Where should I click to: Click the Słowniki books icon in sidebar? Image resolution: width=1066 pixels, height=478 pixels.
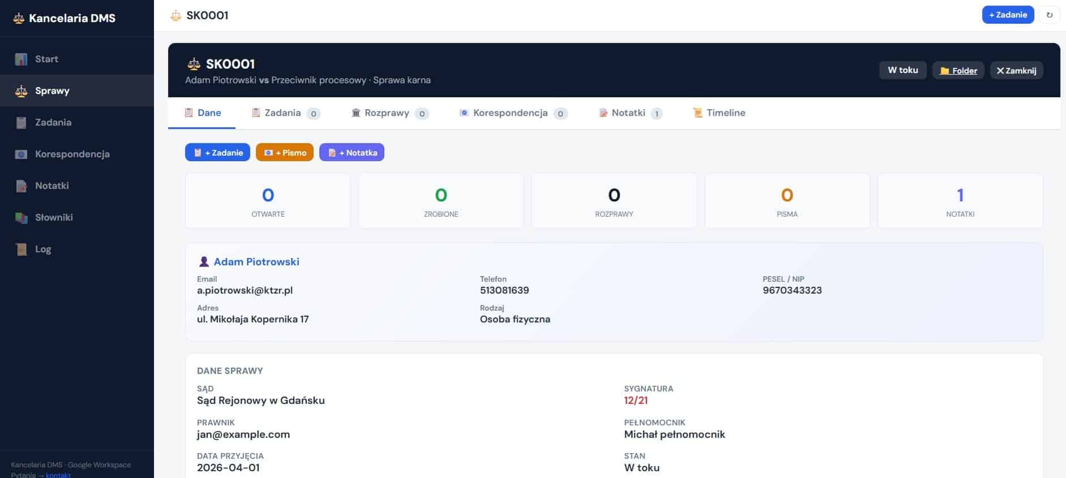point(21,217)
